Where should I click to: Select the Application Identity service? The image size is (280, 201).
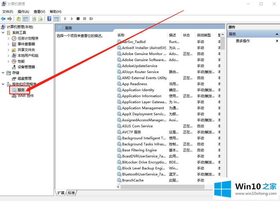tap(138, 90)
